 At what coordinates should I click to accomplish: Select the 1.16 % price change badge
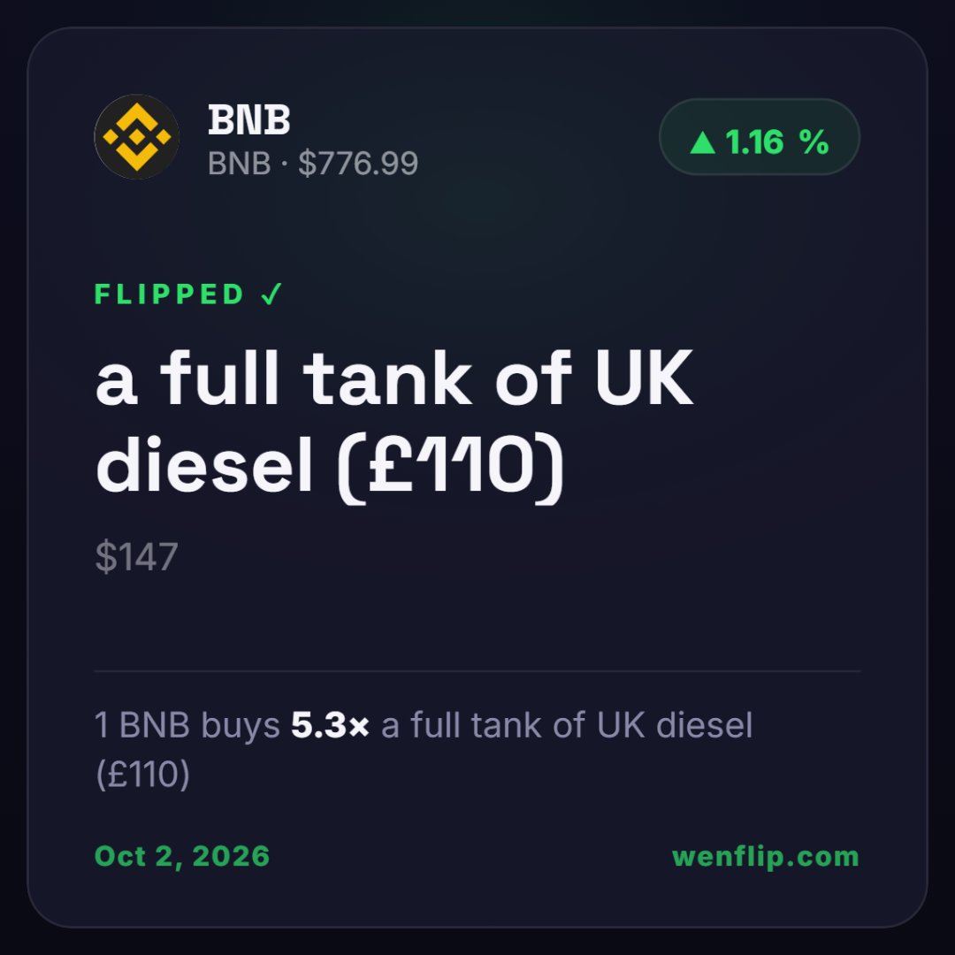(760, 137)
